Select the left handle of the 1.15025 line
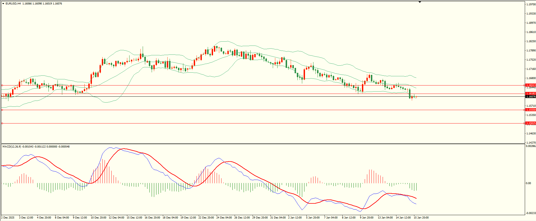536x221 pixels. 2,123
